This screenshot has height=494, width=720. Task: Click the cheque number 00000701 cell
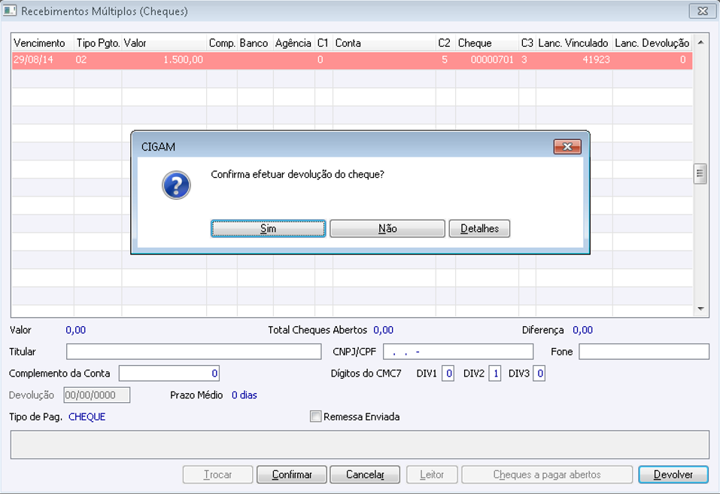click(488, 59)
